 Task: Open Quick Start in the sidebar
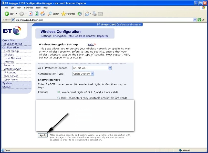tap(9, 40)
